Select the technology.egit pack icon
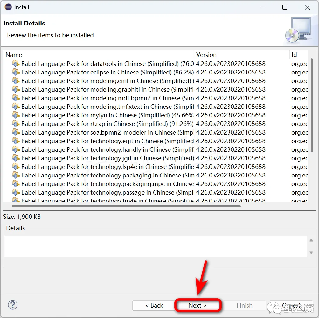The width and height of the screenshot is (319, 318). coord(16,141)
